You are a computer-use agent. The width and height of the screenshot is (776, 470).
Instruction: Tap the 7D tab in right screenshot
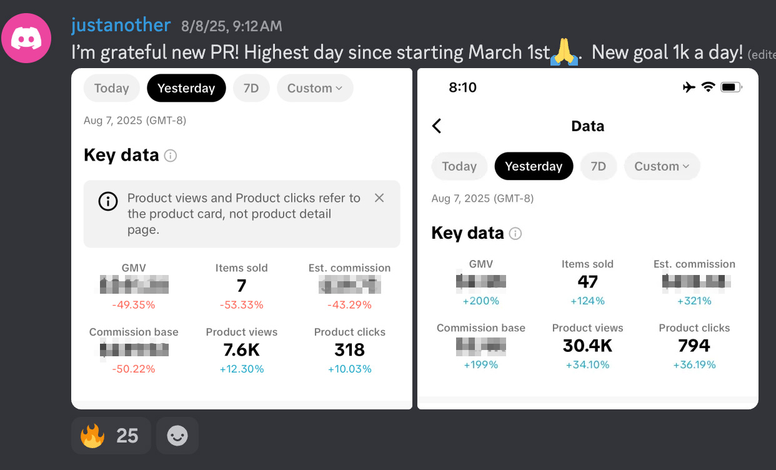(x=599, y=166)
